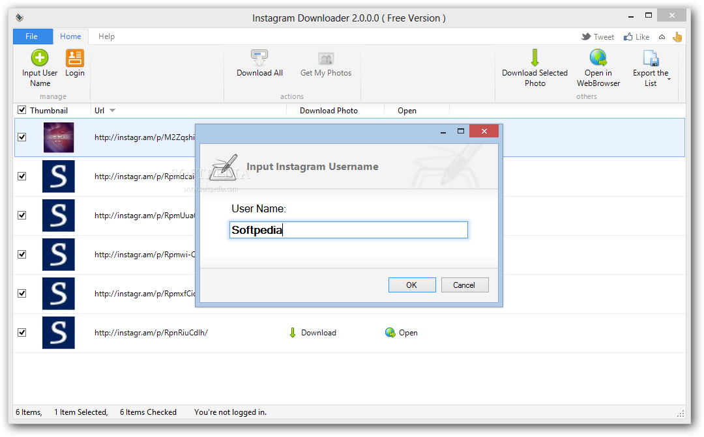
Task: Click the pen icon in username dialog
Action: [x=224, y=167]
